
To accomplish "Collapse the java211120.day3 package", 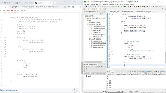I will pyautogui.click(x=88, y=39).
